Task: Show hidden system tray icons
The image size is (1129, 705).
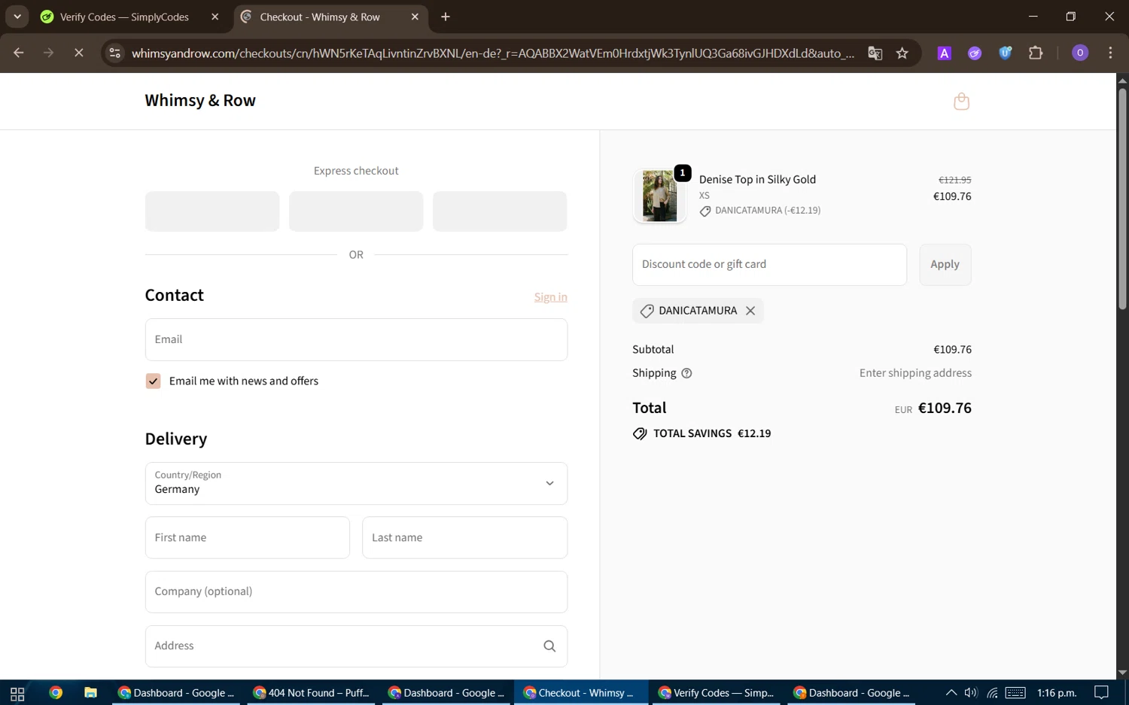Action: [x=951, y=693]
